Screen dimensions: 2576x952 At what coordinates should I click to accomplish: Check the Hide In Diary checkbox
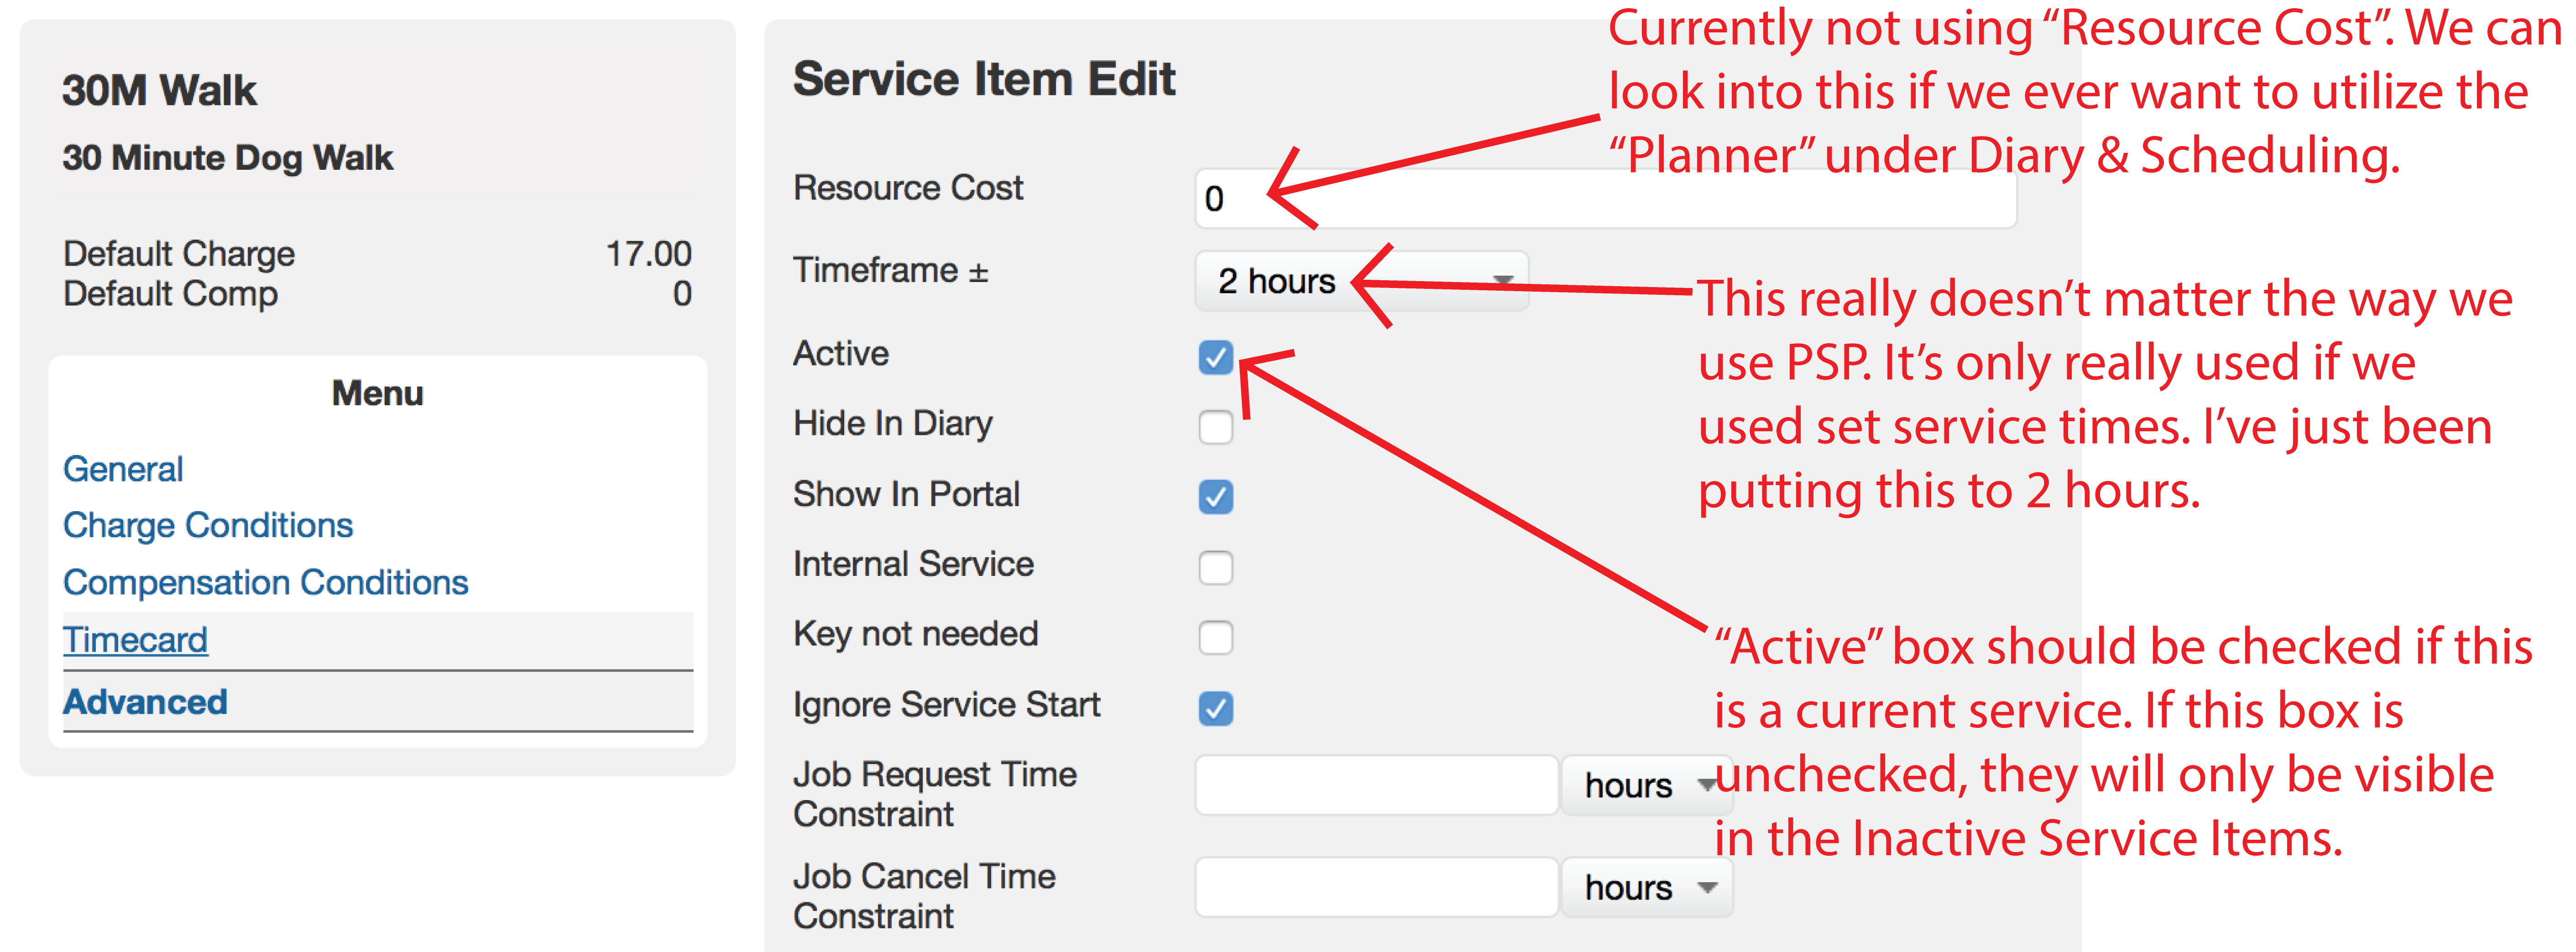[1216, 427]
